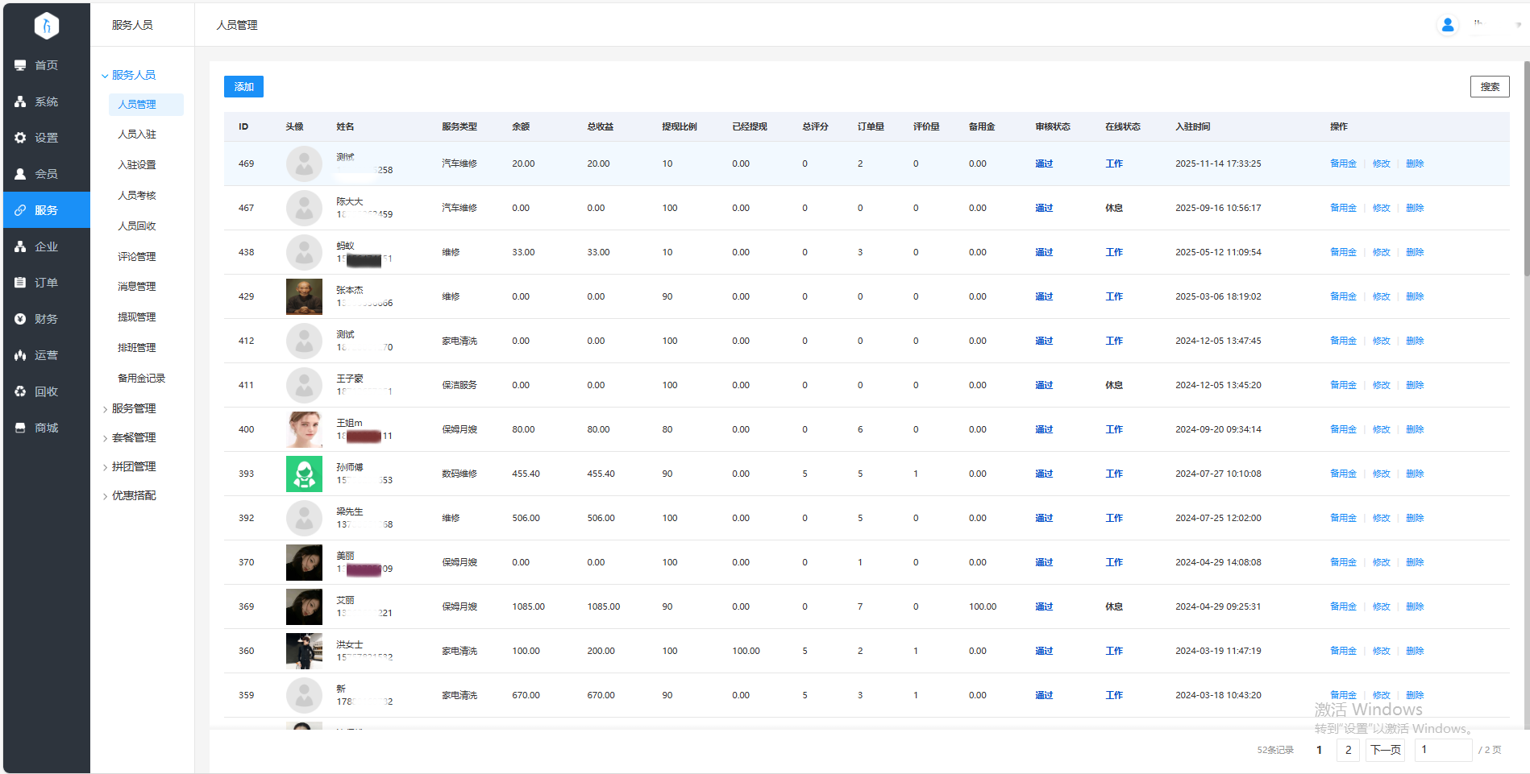Click avatar thumbnail of 孙师傅
Image resolution: width=1530 pixels, height=774 pixels.
click(x=304, y=474)
